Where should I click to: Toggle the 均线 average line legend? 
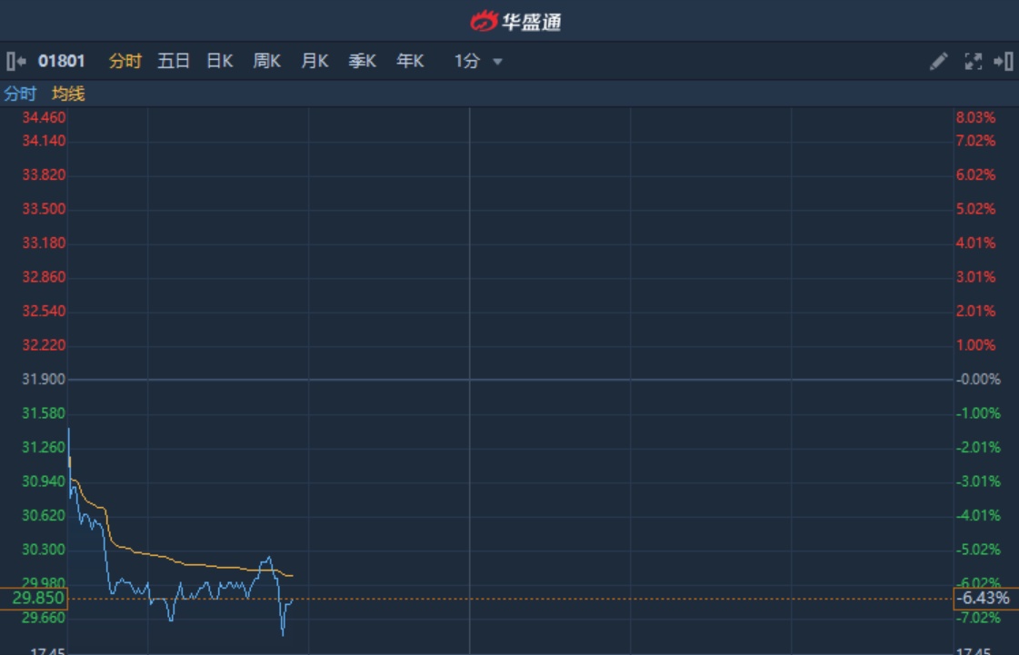coord(68,94)
